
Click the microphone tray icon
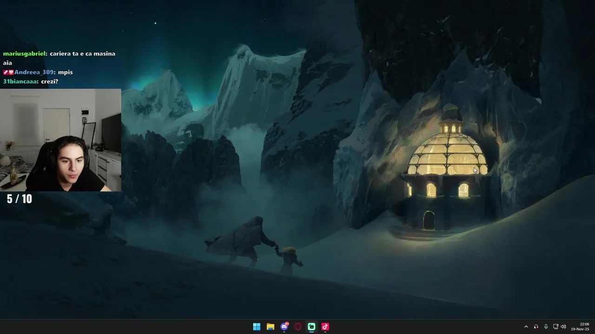pyautogui.click(x=546, y=327)
